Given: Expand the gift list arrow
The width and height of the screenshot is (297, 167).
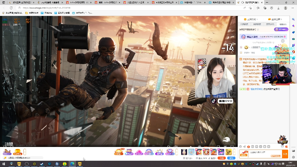Looking at the screenshot, I should [x=234, y=152].
